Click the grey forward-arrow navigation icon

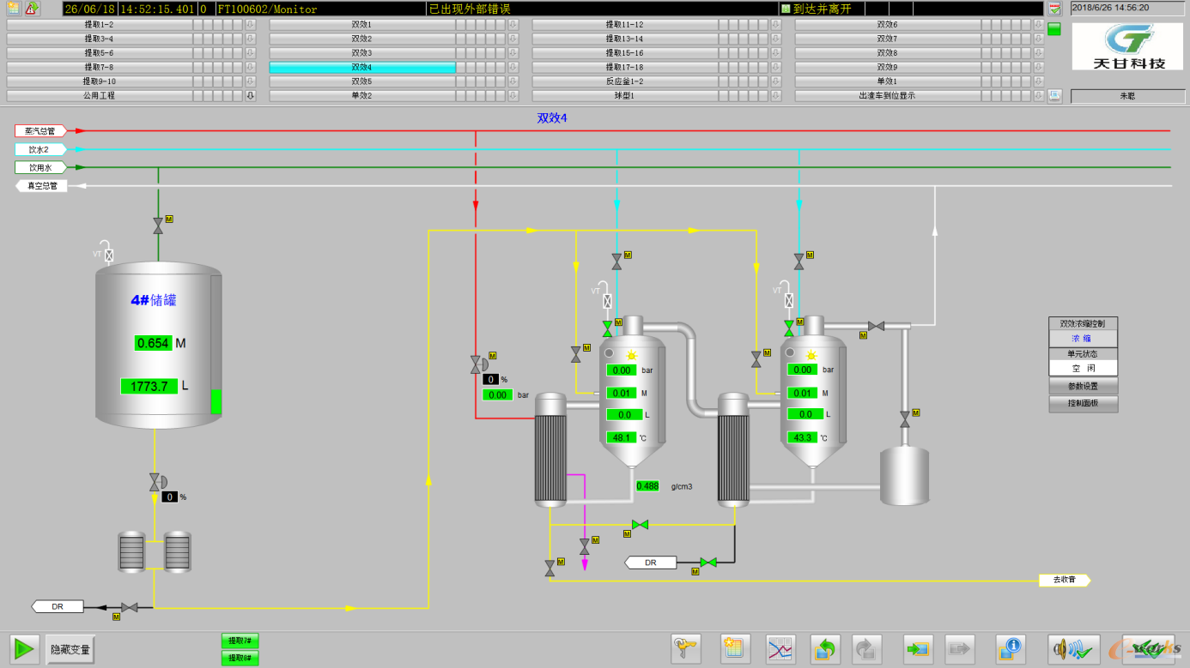point(867,649)
